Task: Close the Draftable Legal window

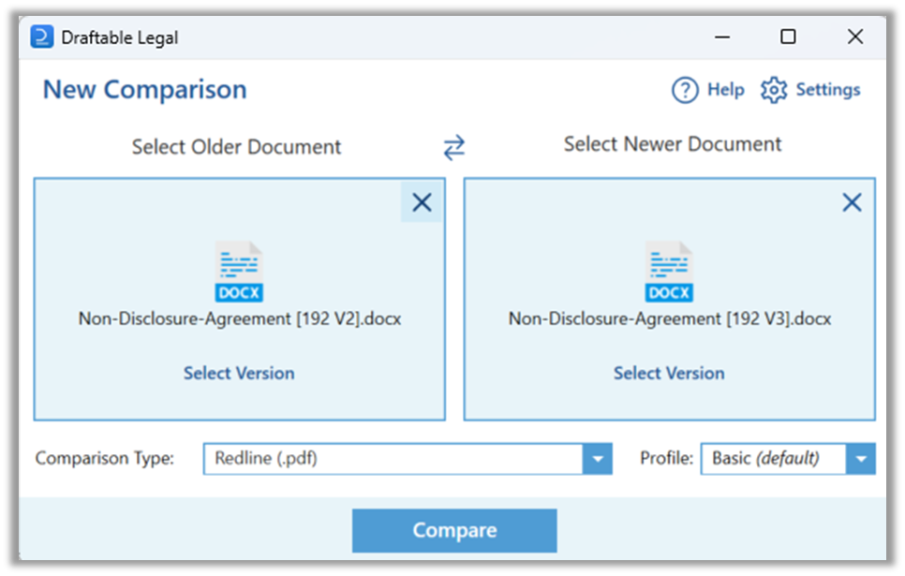Action: (x=854, y=37)
